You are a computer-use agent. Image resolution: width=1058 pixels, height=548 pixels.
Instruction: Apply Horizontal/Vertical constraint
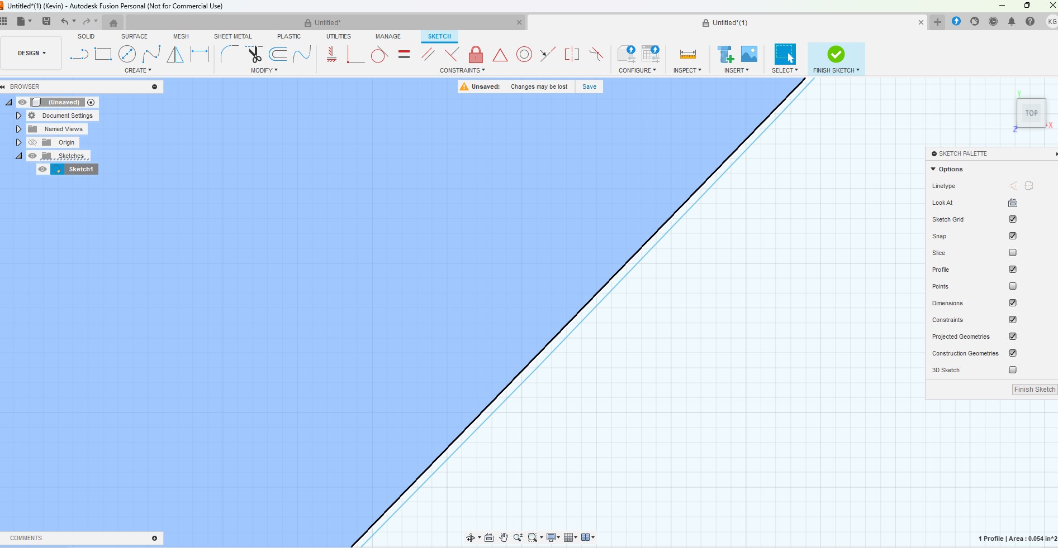pos(331,54)
